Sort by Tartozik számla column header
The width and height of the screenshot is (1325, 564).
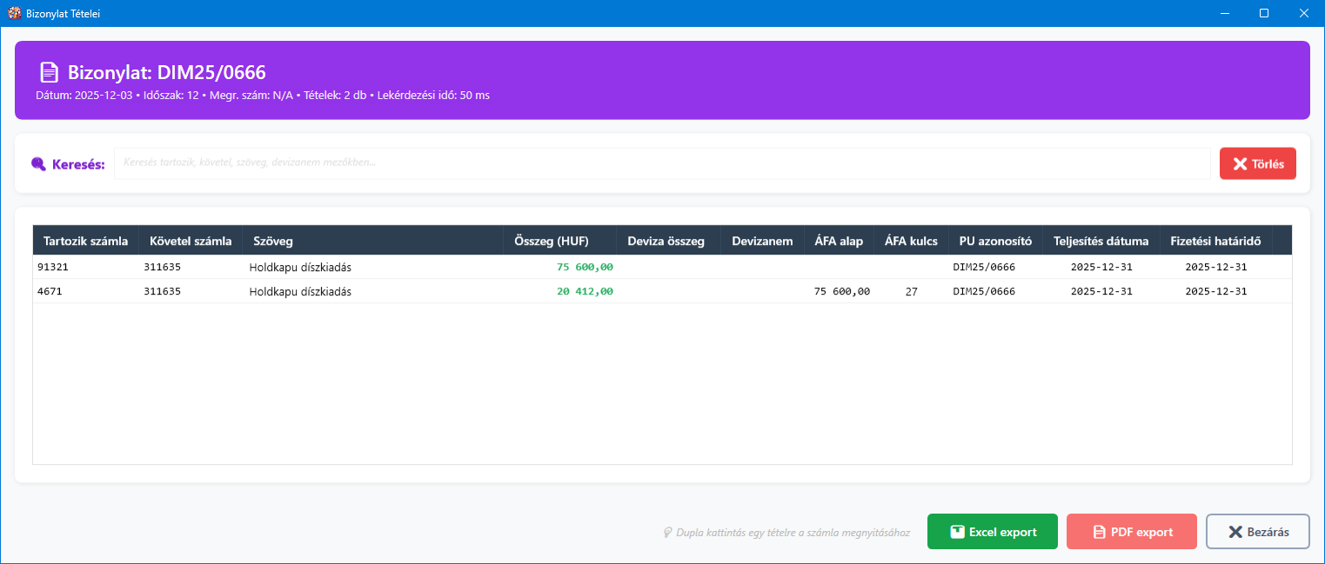(85, 241)
